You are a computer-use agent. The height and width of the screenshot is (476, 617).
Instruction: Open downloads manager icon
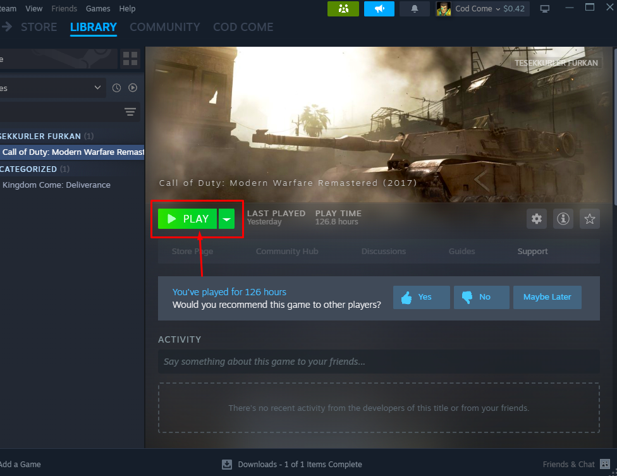227,465
